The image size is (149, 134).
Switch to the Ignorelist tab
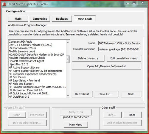click(40, 19)
